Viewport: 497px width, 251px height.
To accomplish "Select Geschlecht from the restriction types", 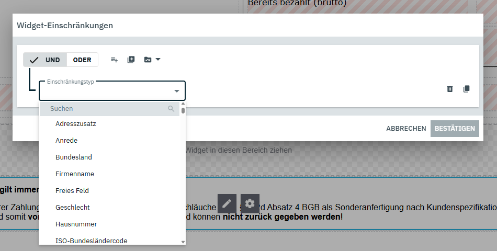I will [72, 208].
